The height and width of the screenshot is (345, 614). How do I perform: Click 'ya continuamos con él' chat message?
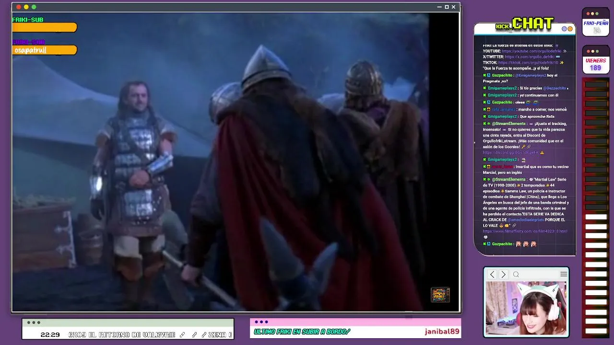539,95
